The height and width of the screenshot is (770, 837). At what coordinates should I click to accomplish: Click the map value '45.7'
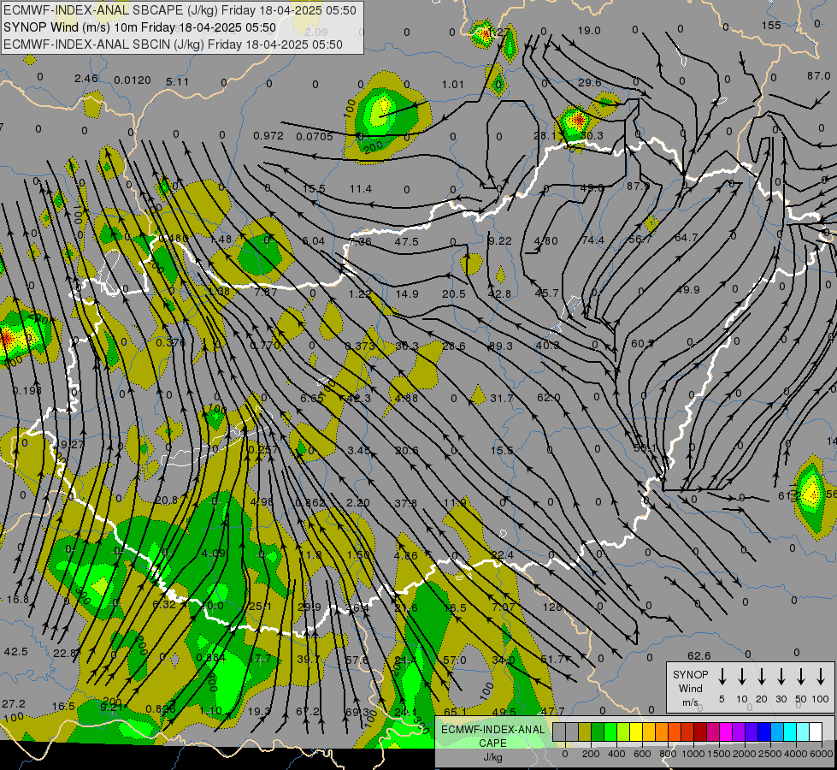(546, 293)
